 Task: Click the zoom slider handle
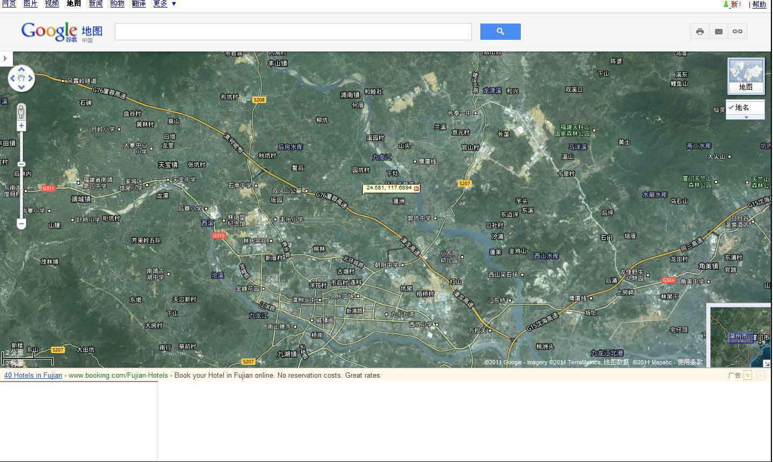point(21,164)
